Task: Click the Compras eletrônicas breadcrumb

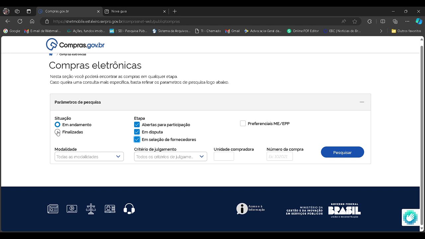Action: (x=73, y=54)
